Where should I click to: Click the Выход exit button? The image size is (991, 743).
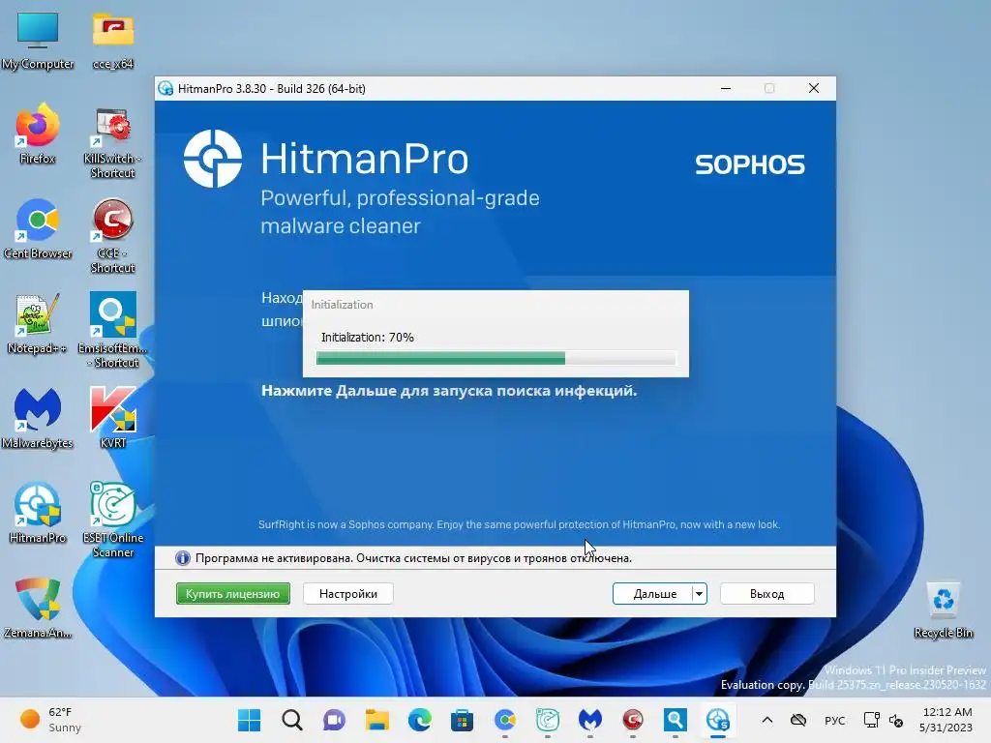point(766,594)
